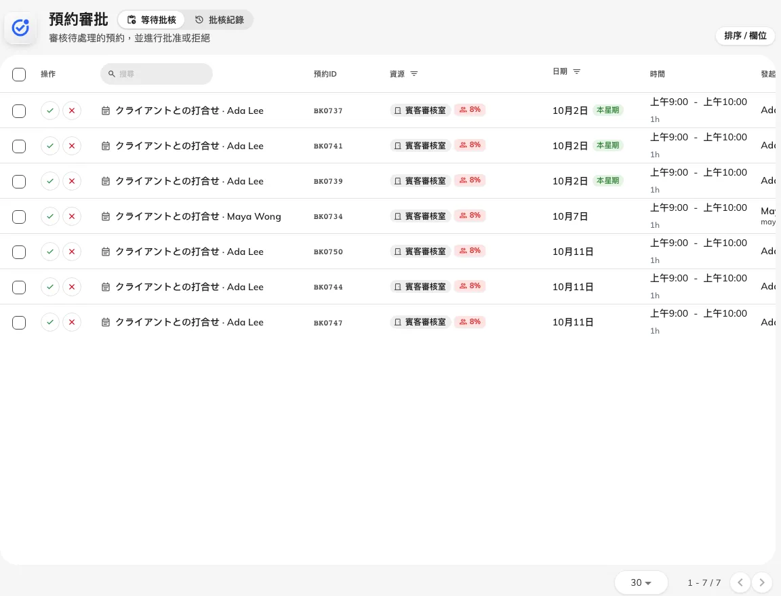Focus the 搜尋 search field
The height and width of the screenshot is (596, 781).
click(157, 74)
